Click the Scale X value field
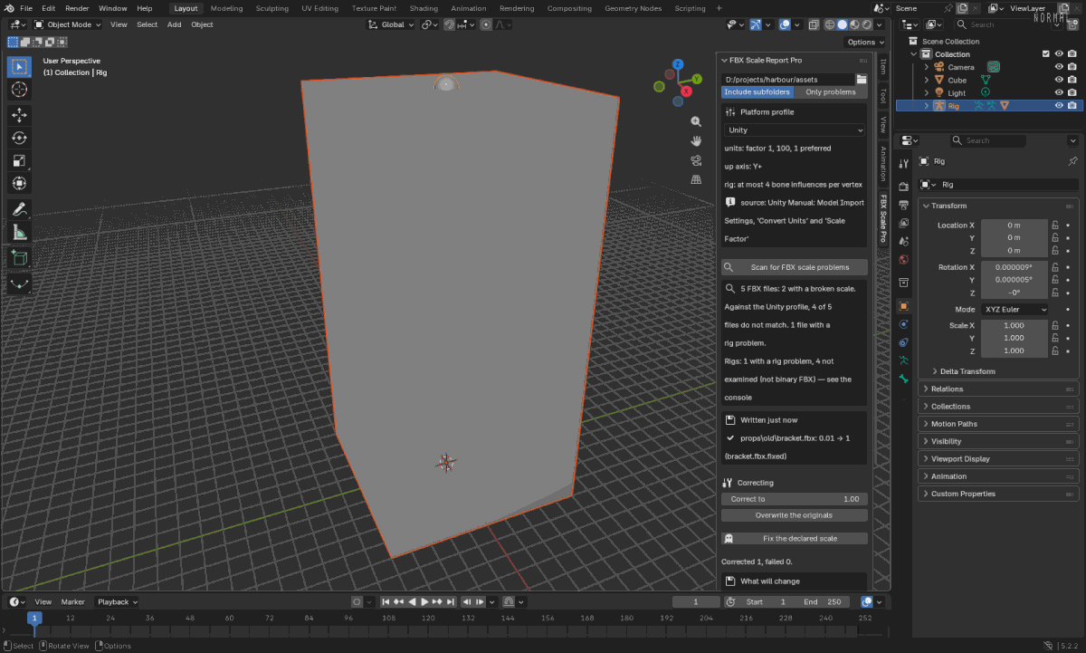 [1014, 325]
